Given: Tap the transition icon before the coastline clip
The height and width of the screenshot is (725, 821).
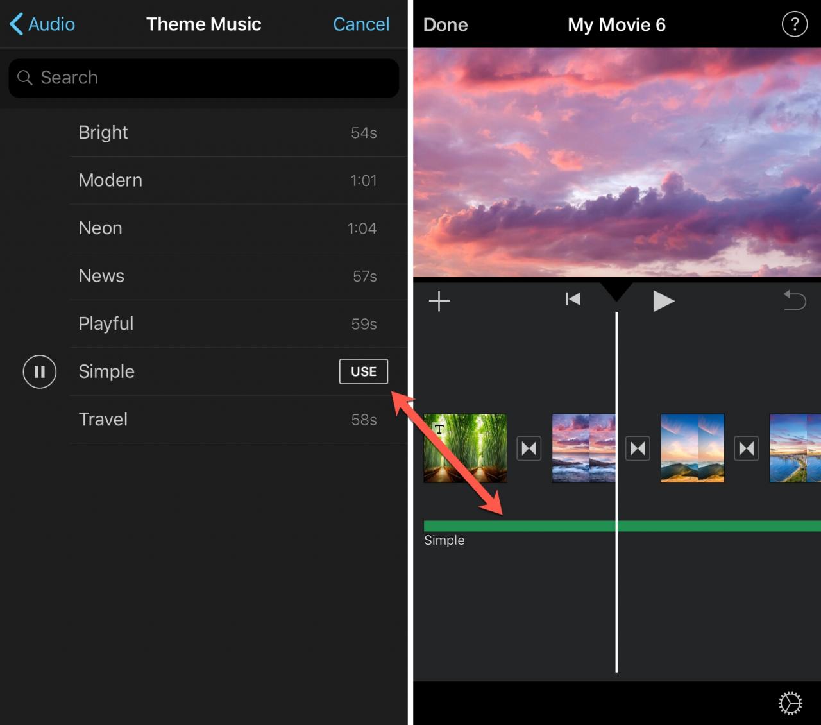Looking at the screenshot, I should (x=747, y=448).
